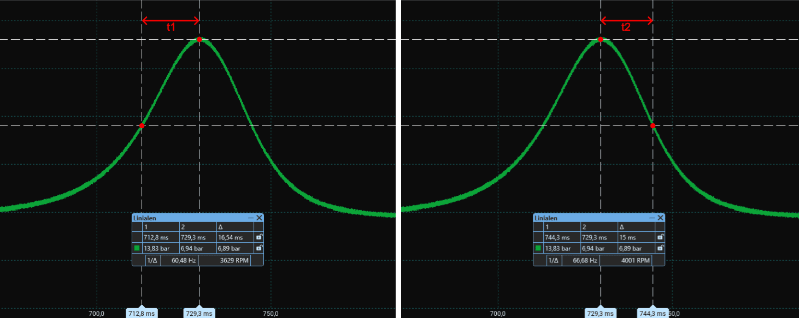Image resolution: width=799 pixels, height=318 pixels.
Task: Toggle the bar ruler lock in left Linialen panel
Action: click(x=259, y=248)
